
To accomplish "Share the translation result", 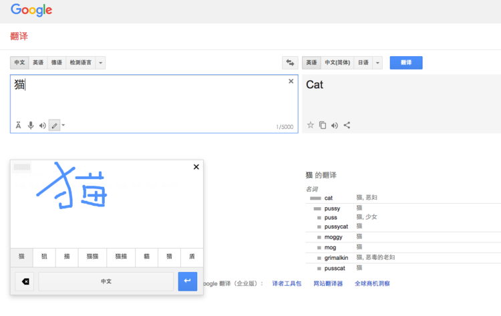I will coord(347,125).
